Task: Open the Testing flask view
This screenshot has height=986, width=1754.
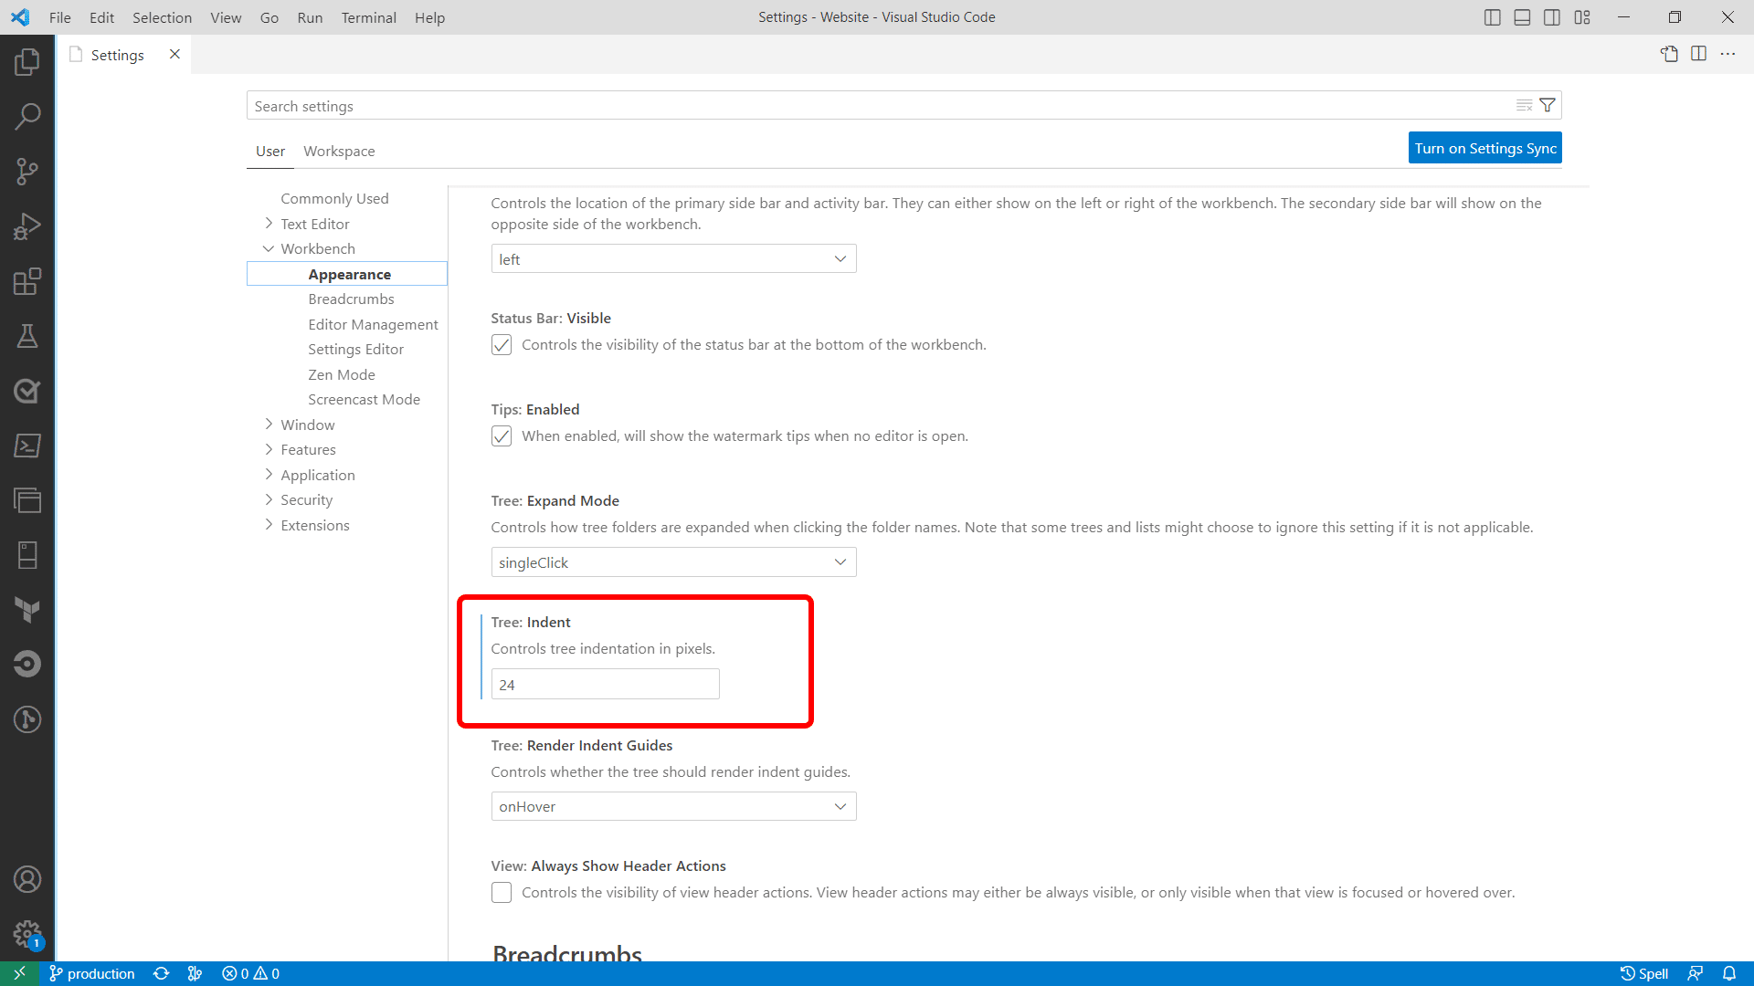Action: [27, 336]
